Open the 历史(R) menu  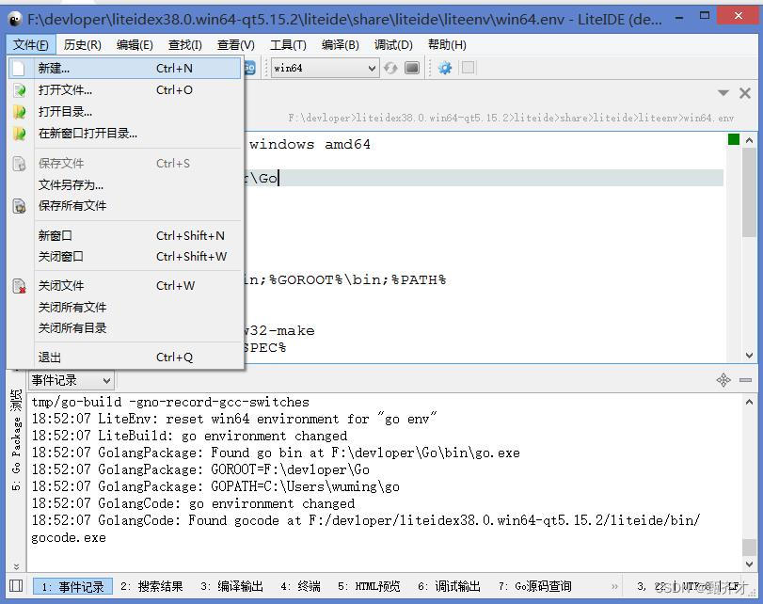(82, 45)
